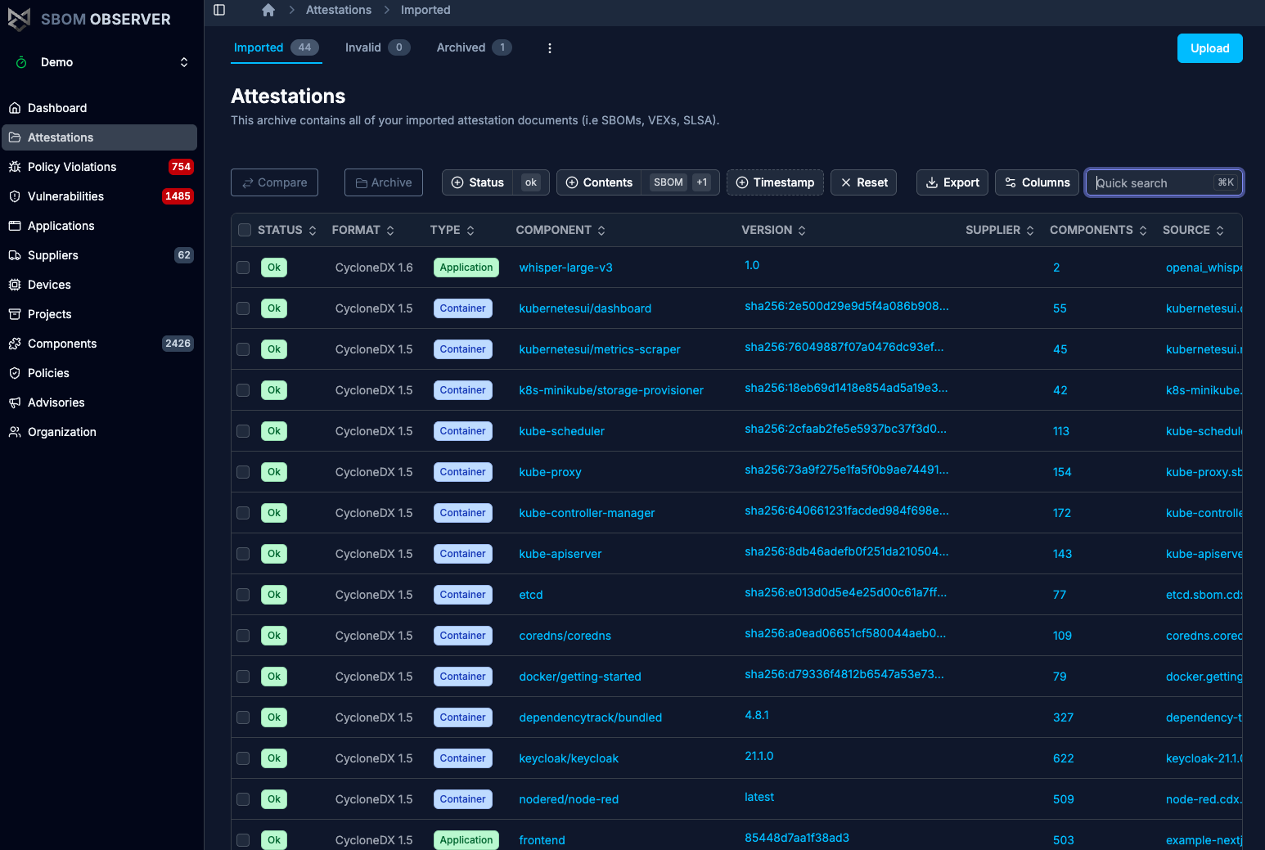The width and height of the screenshot is (1265, 850).
Task: Navigate to Devices page
Action: pos(99,285)
